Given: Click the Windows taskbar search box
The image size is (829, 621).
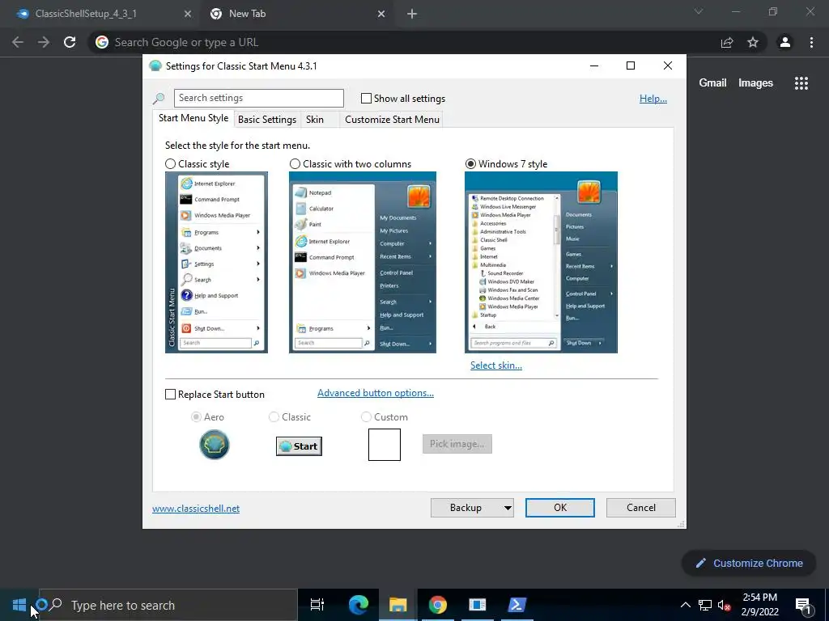Looking at the screenshot, I should pyautogui.click(x=168, y=605).
